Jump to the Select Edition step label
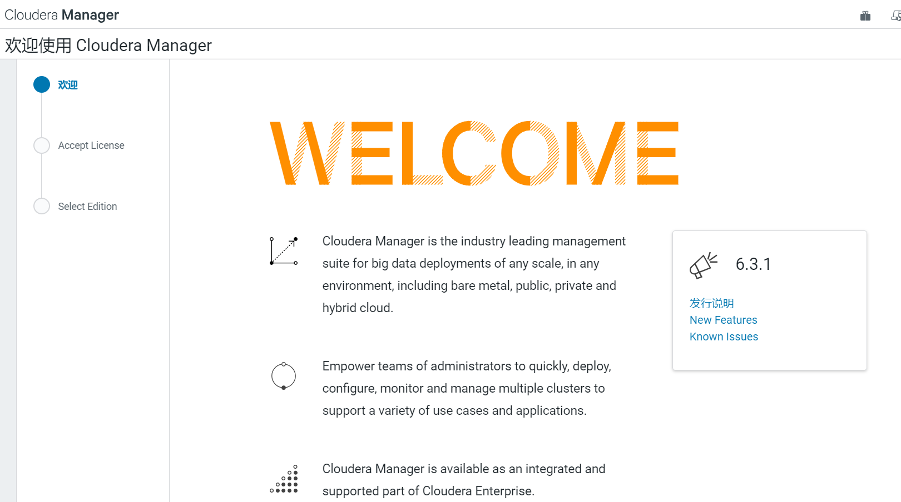901x502 pixels. click(x=87, y=207)
